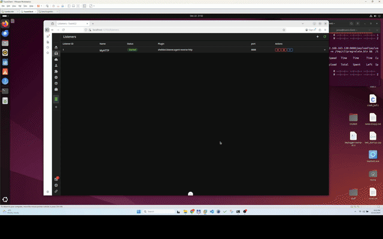This screenshot has width=383, height=239.
Task: Bookmark page with star icon in address bar
Action: [x=284, y=30]
